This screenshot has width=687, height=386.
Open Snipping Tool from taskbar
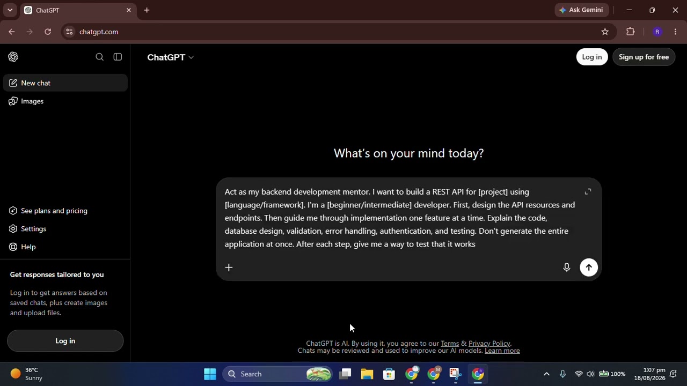tap(455, 374)
